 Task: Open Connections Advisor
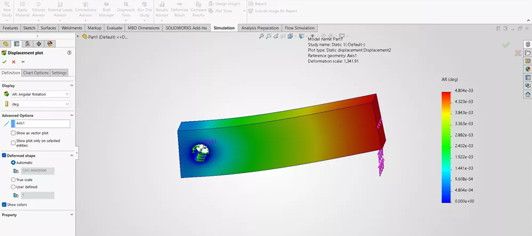85,10
